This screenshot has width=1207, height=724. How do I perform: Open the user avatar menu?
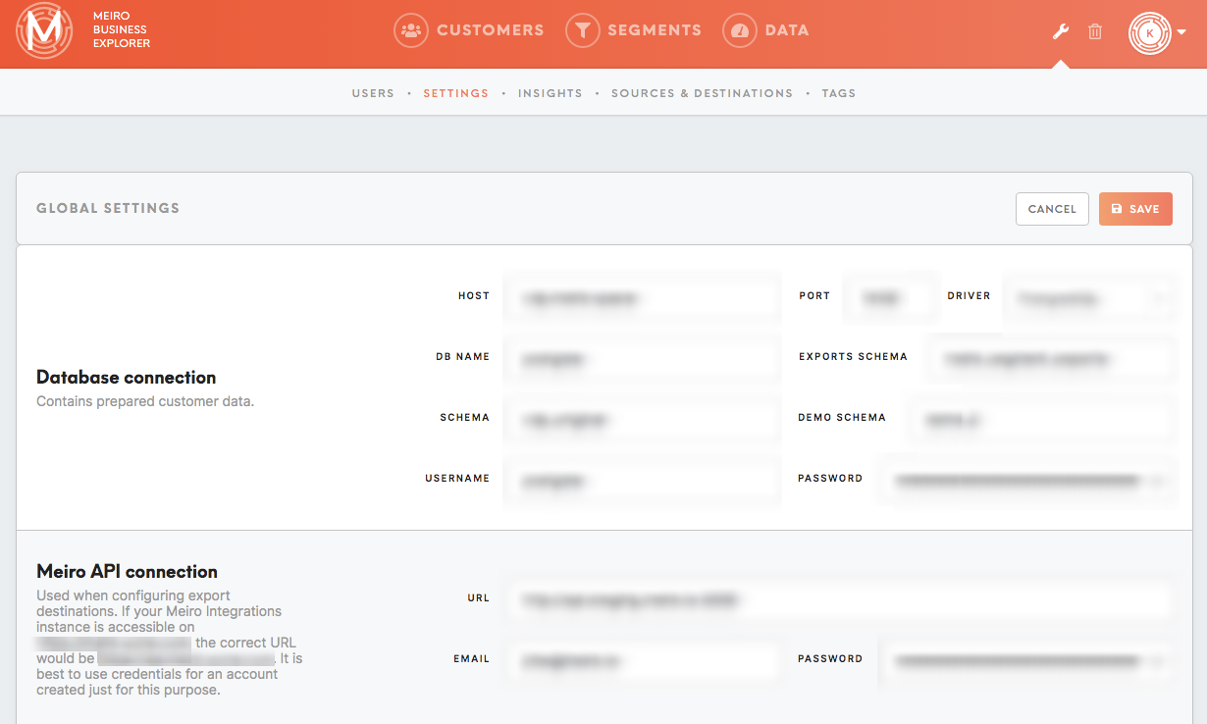click(1157, 32)
